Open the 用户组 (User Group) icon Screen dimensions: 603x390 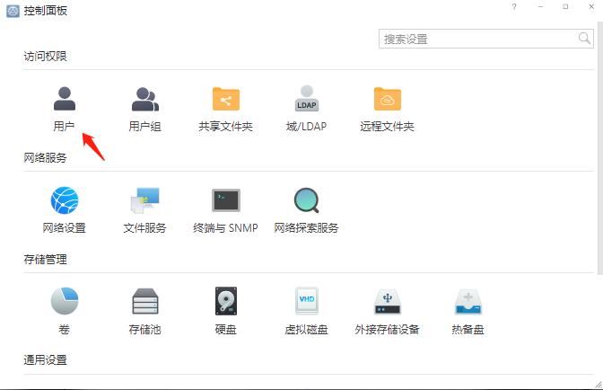pos(144,99)
